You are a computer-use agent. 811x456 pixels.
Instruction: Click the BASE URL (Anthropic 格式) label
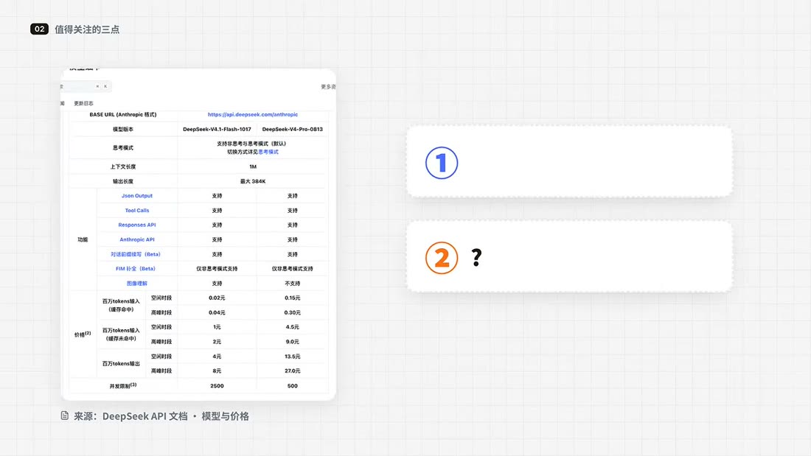click(123, 114)
